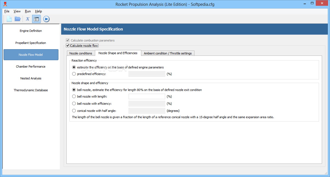Click the predefined efficiency input field

pos(147,74)
